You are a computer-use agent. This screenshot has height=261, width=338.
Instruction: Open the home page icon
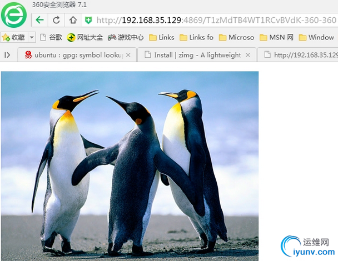click(x=73, y=20)
